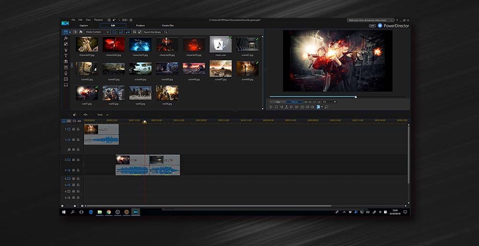The width and height of the screenshot is (479, 246).
Task: Expand the explorer view side arrow
Action: pyautogui.click(x=72, y=65)
